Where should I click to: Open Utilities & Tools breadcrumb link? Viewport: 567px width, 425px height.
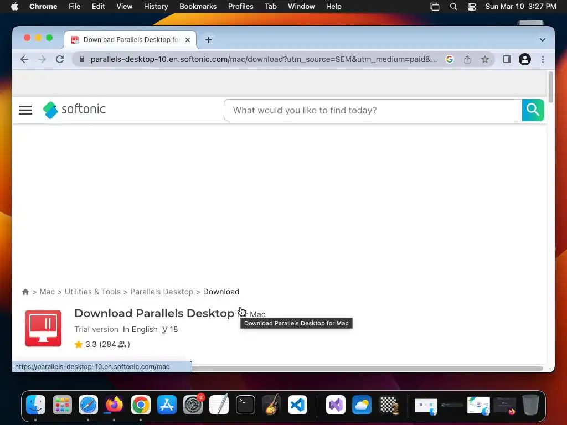92,292
